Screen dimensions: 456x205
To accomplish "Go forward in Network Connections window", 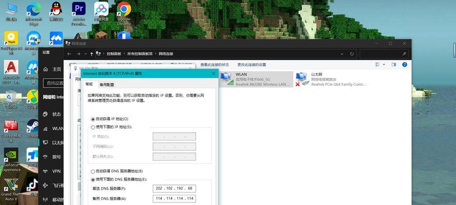I will [78, 54].
